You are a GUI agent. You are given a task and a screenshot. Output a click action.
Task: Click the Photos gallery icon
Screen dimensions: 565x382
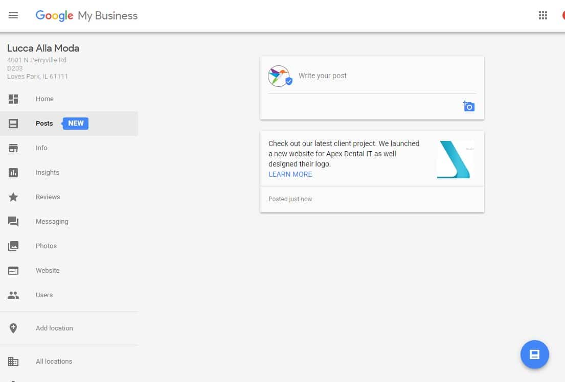pos(13,246)
